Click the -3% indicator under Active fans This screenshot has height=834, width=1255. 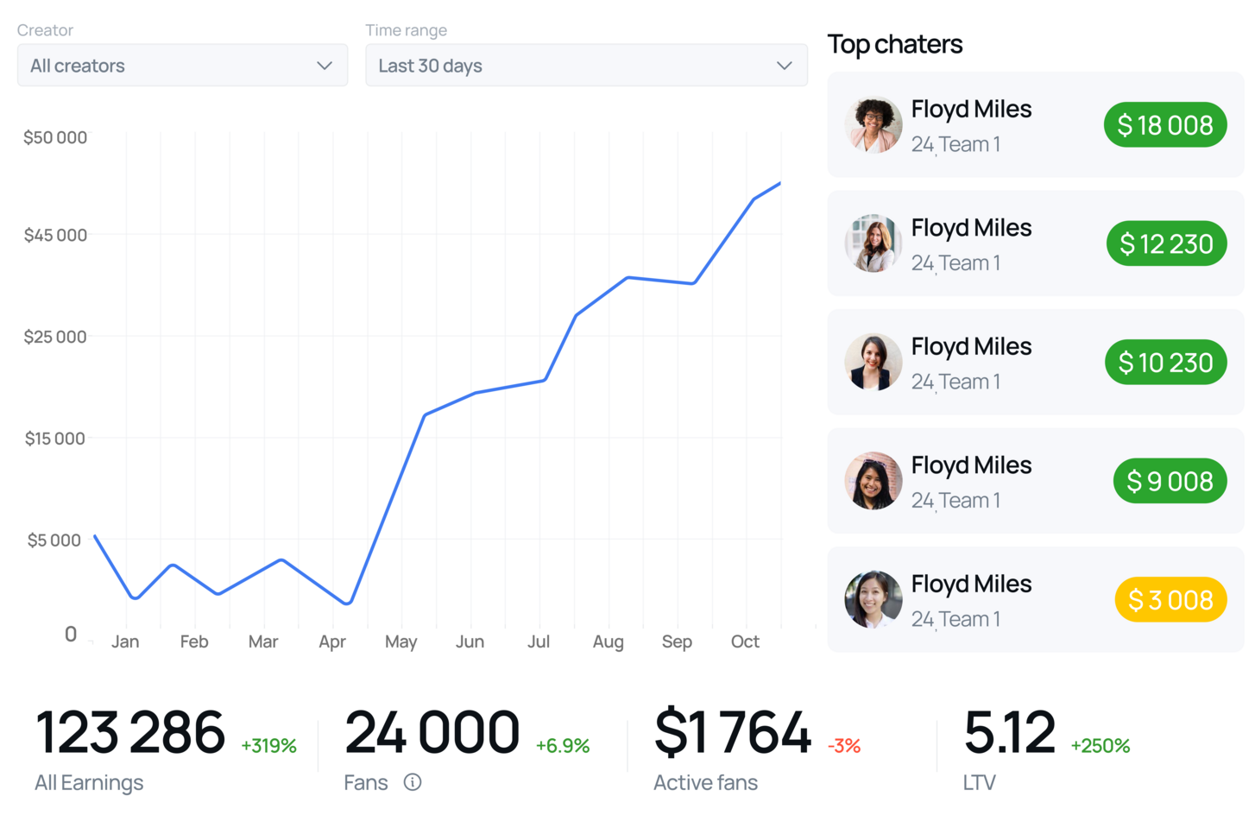pyautogui.click(x=843, y=745)
